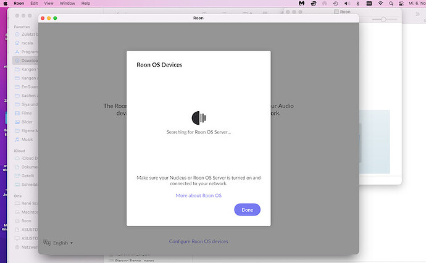Click the Bilder photo icon in Finder sidebar

pos(17,122)
